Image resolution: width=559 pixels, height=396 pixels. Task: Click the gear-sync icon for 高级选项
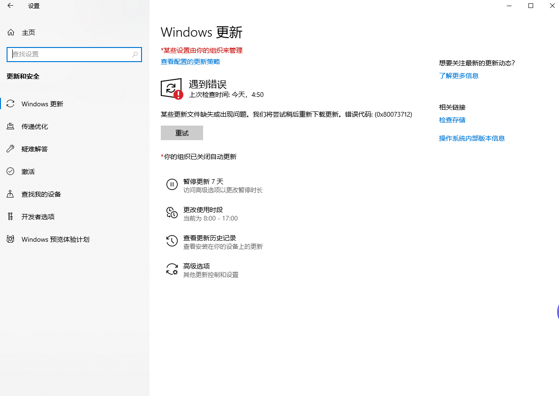172,269
